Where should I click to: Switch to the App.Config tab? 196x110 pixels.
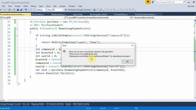click(77, 14)
